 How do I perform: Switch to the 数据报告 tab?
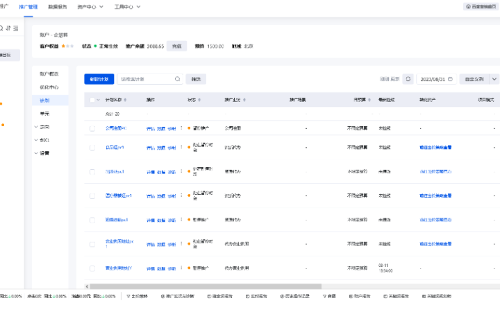click(x=58, y=7)
